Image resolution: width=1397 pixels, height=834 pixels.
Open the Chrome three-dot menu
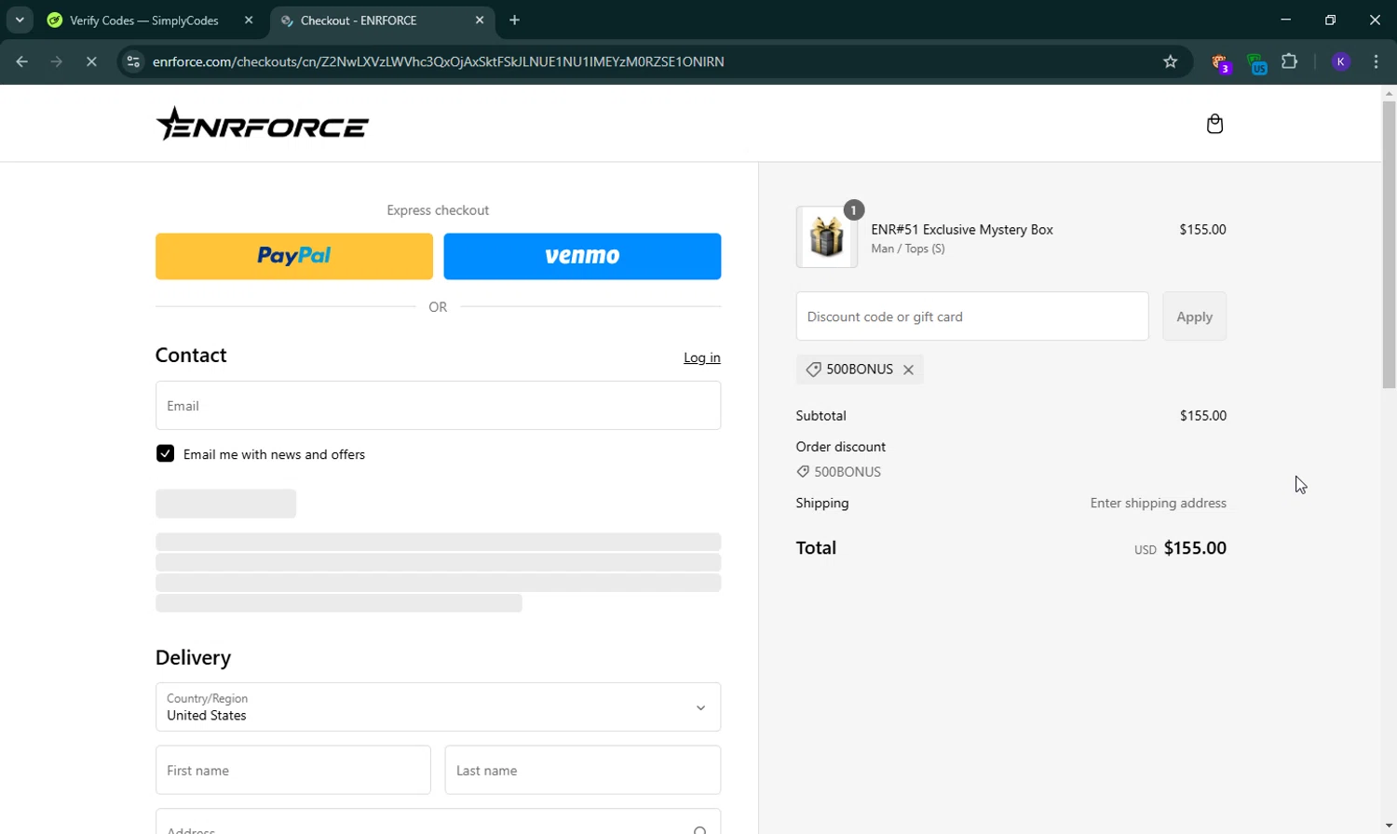click(x=1376, y=61)
